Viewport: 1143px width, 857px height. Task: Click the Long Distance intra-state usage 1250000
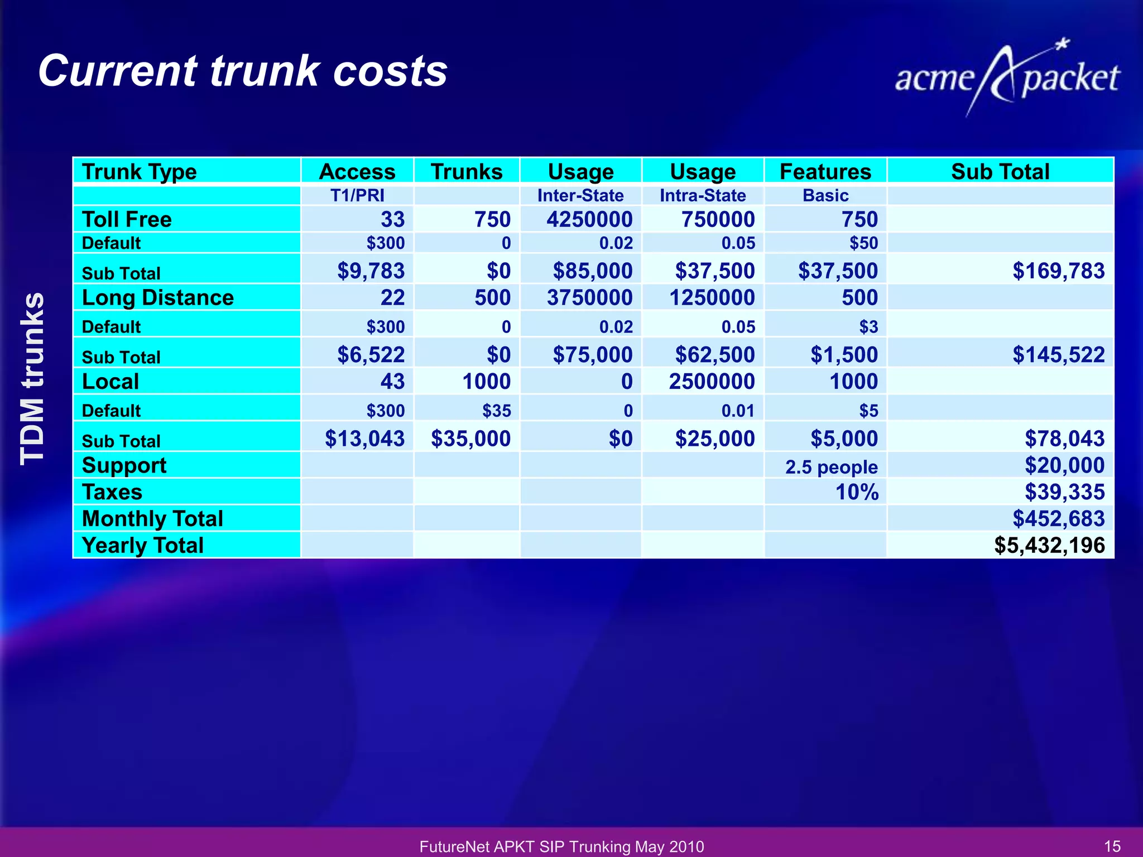coord(712,297)
